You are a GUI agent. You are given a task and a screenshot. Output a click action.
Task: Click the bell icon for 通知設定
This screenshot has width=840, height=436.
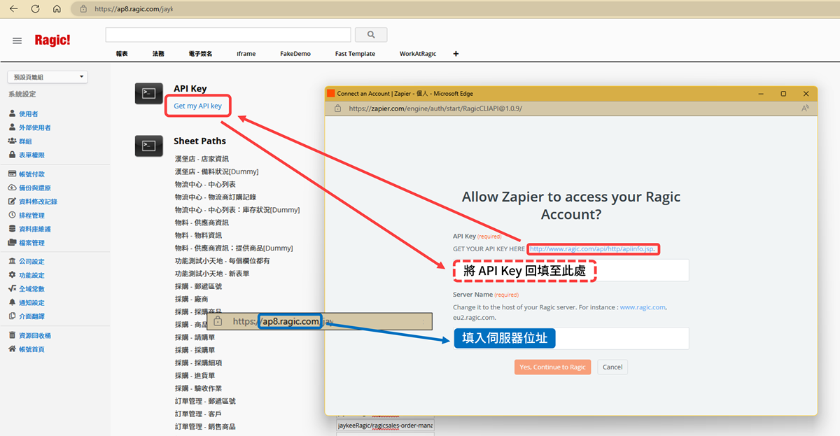pyautogui.click(x=12, y=302)
